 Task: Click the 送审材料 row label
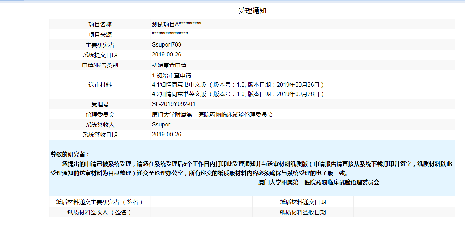(100, 85)
